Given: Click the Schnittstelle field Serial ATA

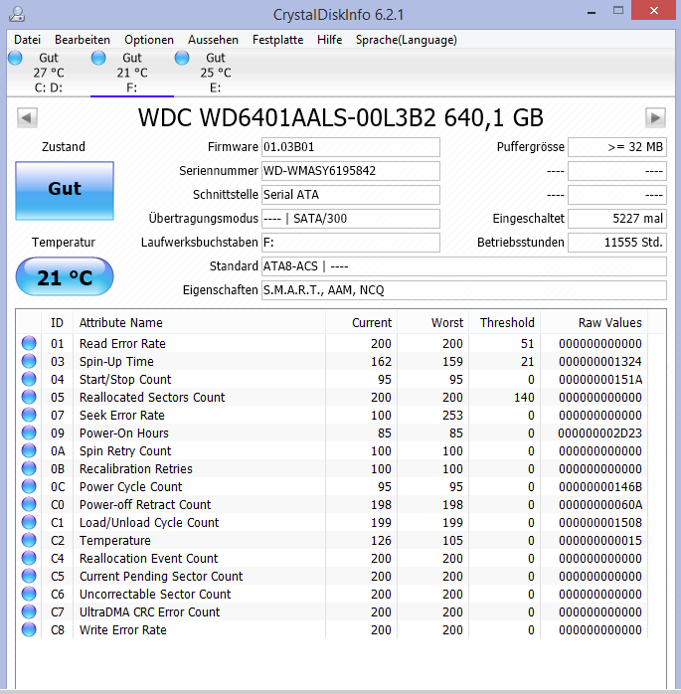Looking at the screenshot, I should (x=351, y=195).
